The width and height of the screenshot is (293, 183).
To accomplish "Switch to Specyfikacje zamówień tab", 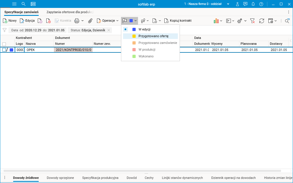I will coord(21,12).
